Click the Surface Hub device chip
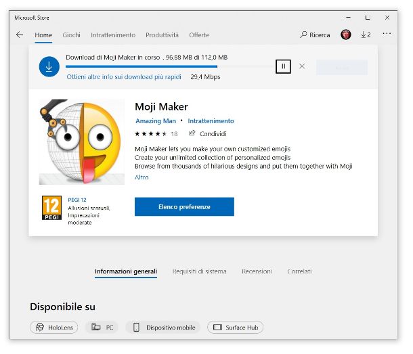 click(x=235, y=328)
